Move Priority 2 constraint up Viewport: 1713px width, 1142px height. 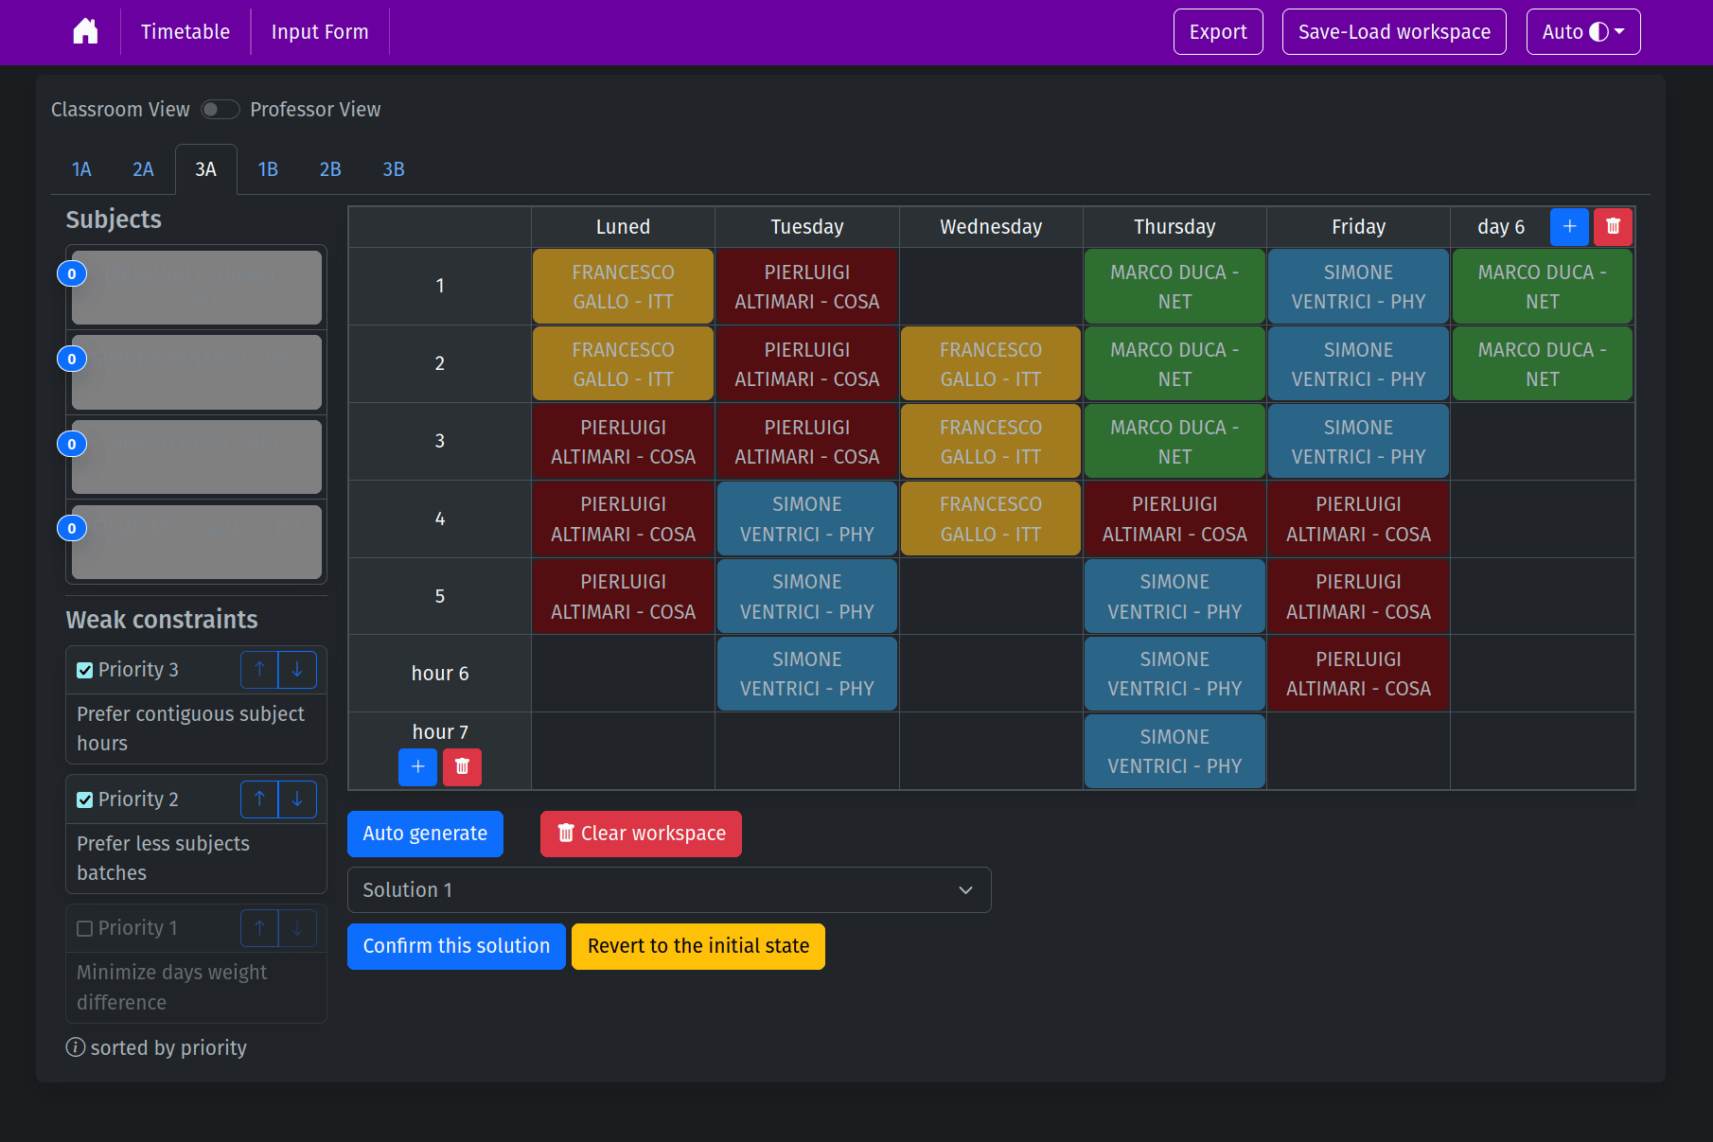[259, 799]
